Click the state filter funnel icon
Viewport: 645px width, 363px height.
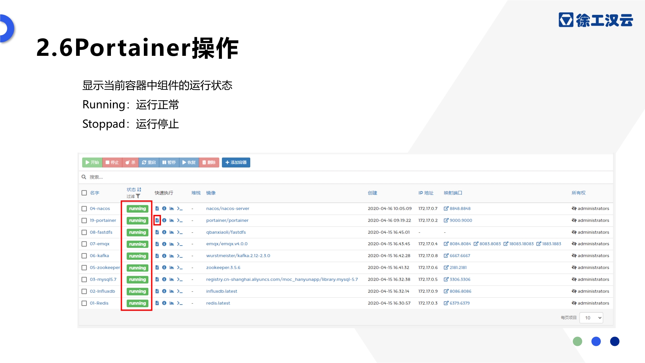tap(138, 196)
